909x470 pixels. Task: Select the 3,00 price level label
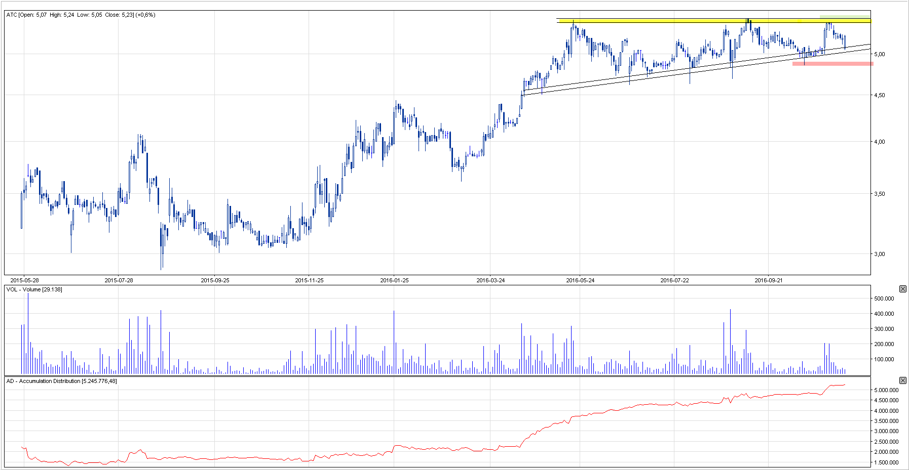(879, 254)
